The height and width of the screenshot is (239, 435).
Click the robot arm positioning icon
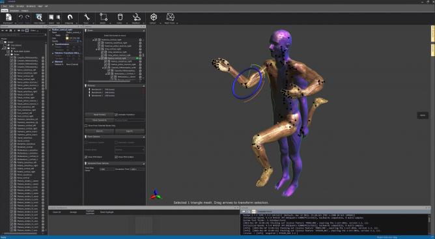(136, 17)
